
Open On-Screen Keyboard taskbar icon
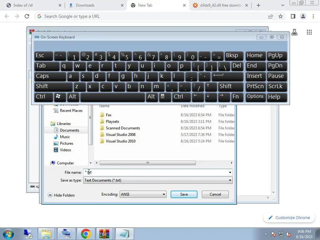coord(66,234)
